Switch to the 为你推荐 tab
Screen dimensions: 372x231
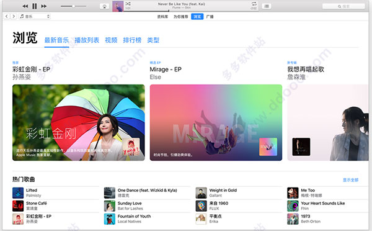point(181,17)
